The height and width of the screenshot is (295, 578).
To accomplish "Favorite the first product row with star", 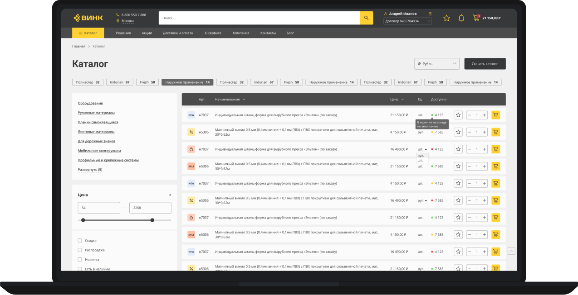I will (458, 115).
